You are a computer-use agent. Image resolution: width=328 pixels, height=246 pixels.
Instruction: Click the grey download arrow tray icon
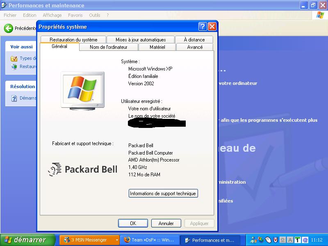coord(283,240)
